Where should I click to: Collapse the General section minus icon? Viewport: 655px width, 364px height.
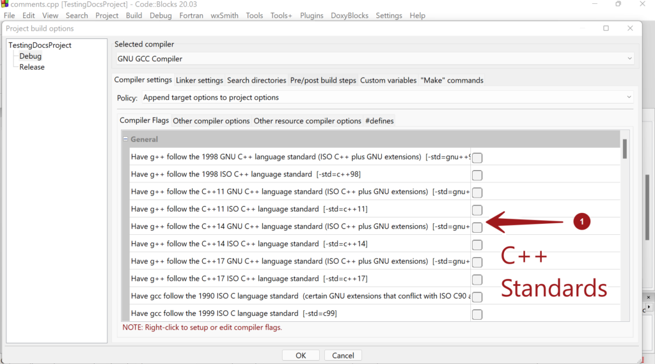(x=125, y=139)
